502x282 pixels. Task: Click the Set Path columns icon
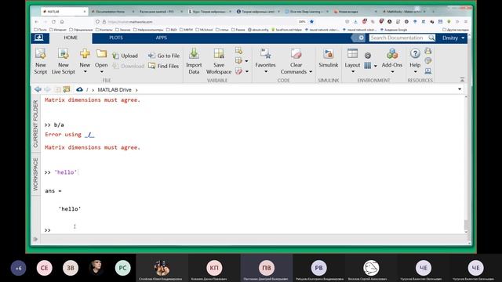pyautogui.click(x=368, y=66)
